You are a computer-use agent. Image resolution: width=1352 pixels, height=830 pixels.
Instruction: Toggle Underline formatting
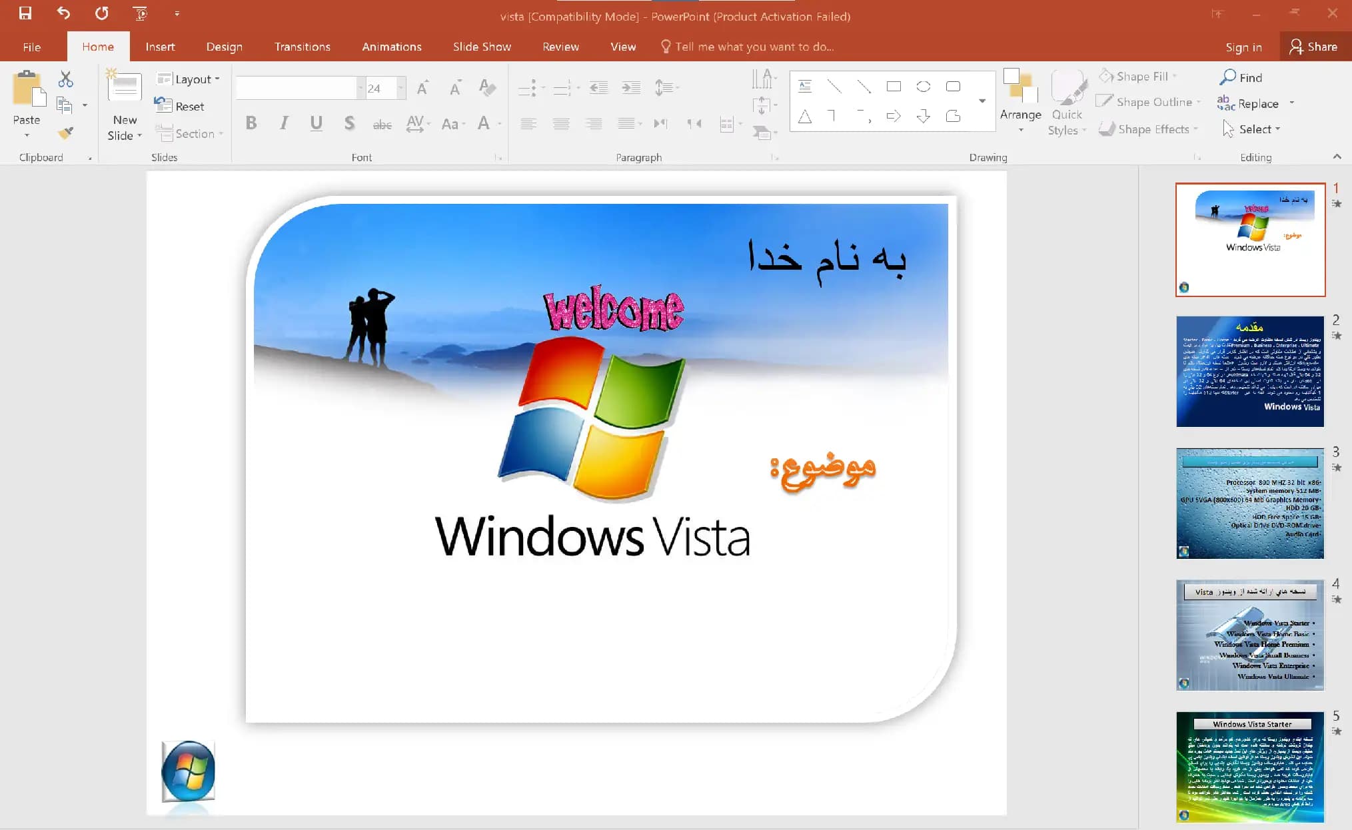317,123
